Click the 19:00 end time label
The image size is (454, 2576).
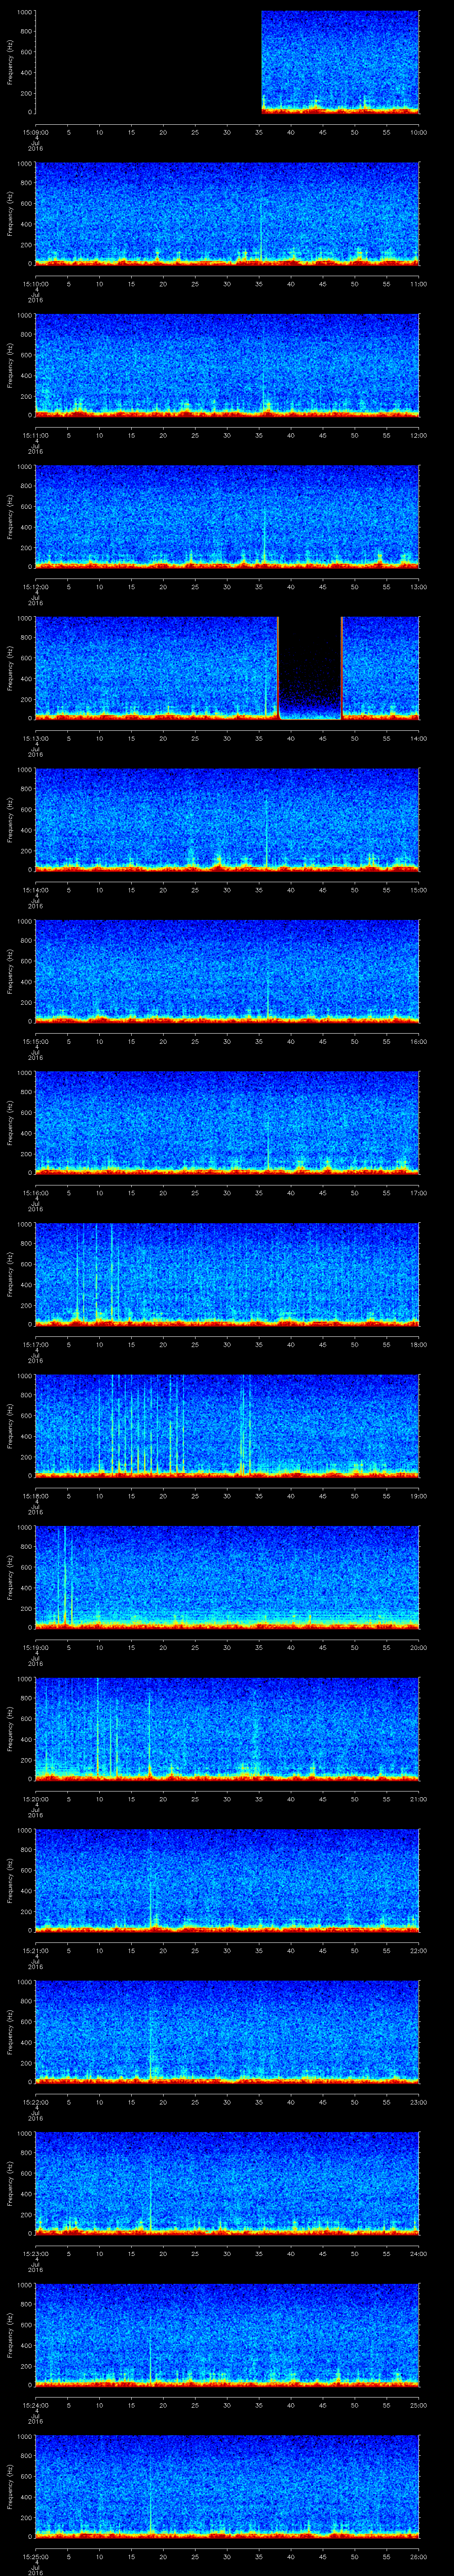418,1495
